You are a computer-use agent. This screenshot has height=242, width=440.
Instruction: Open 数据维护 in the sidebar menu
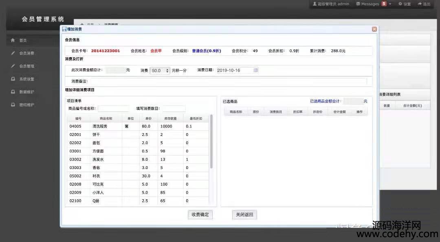26,92
